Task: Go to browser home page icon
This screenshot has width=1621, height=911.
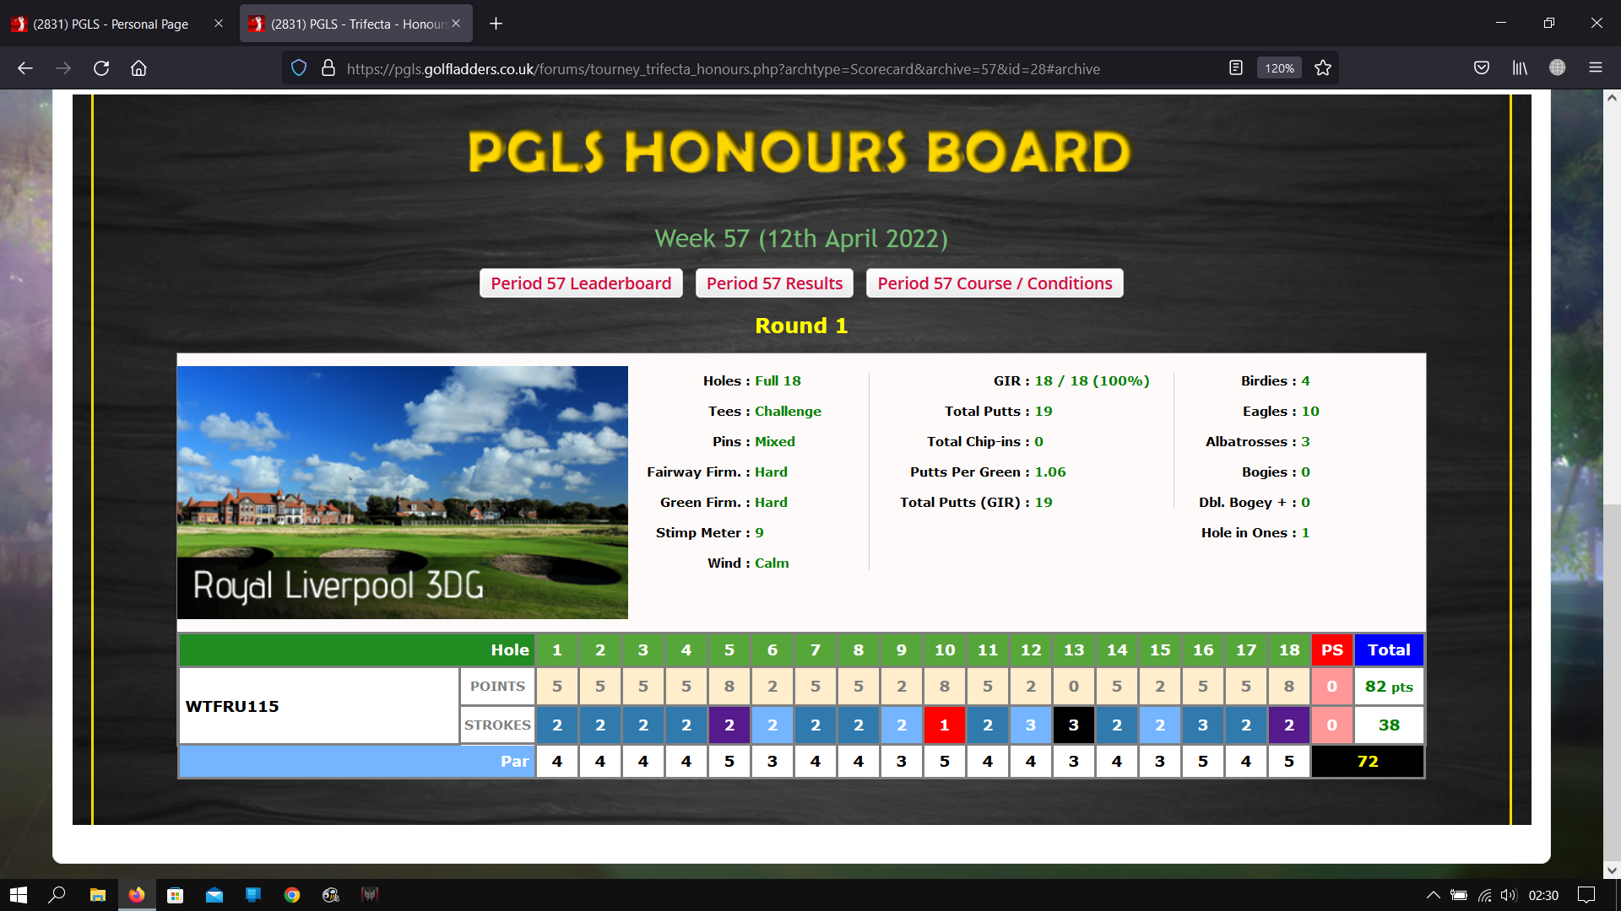Action: pos(138,68)
